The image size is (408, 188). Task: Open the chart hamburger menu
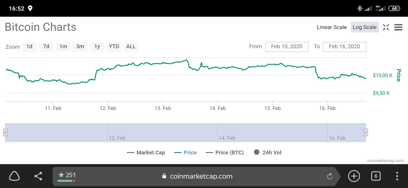tap(398, 27)
